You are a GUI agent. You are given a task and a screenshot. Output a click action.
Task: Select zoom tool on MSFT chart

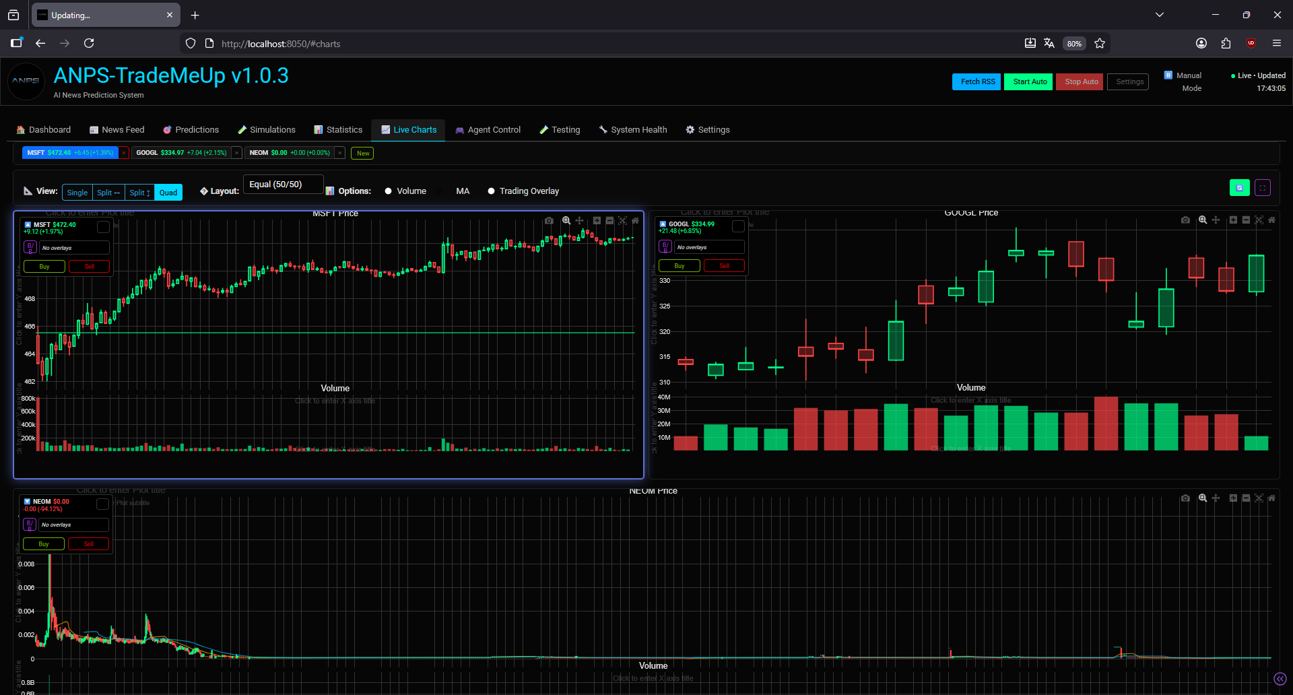566,221
